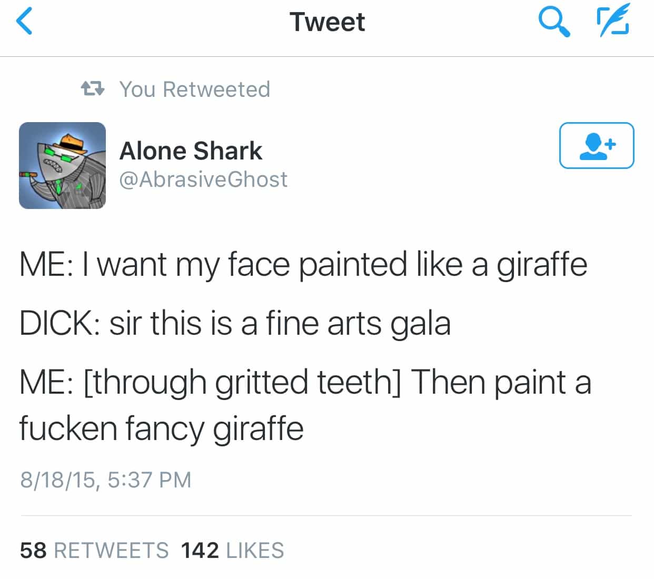Tap the through gritted teeth line

(x=305, y=382)
